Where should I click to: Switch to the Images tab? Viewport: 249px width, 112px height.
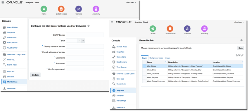point(167,58)
